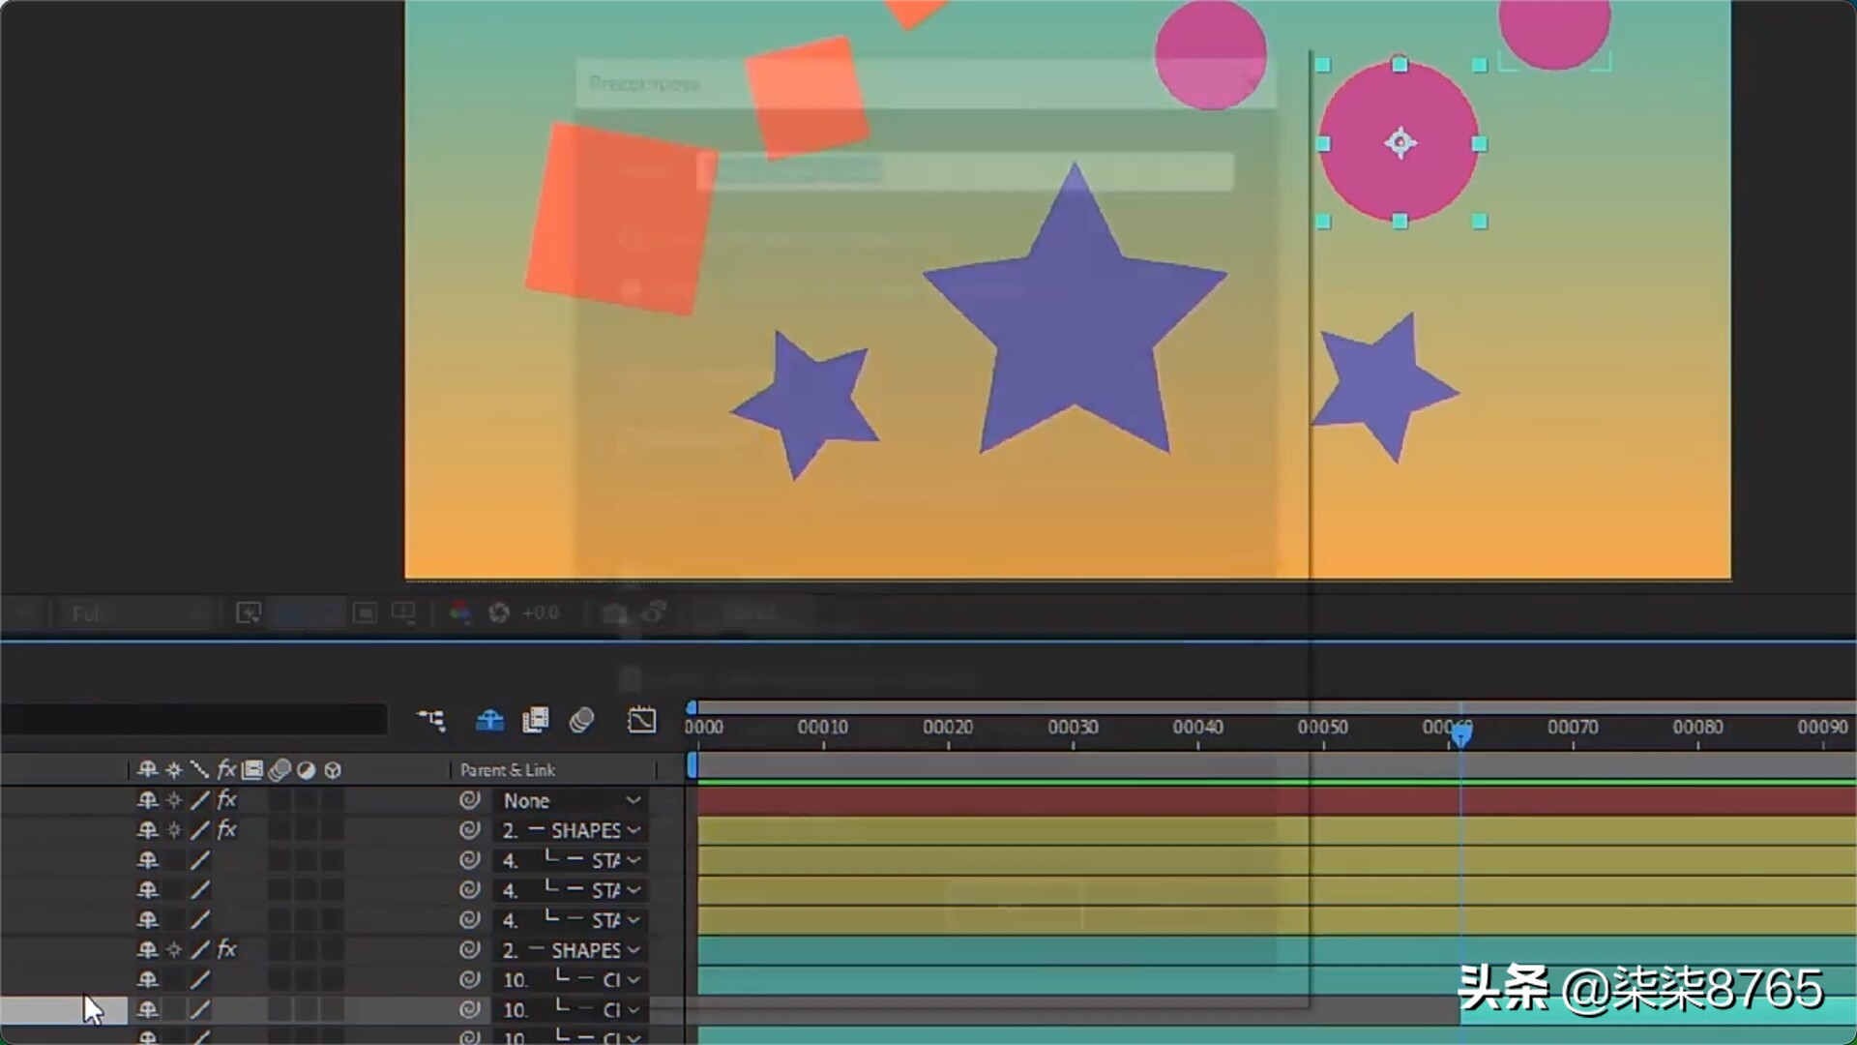This screenshot has width=1857, height=1045.
Task: Open the None parent dropdown
Action: pyautogui.click(x=571, y=801)
